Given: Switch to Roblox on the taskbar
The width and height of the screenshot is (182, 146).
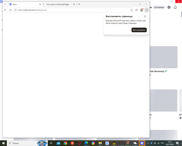Looking at the screenshot, I should tap(142, 143).
